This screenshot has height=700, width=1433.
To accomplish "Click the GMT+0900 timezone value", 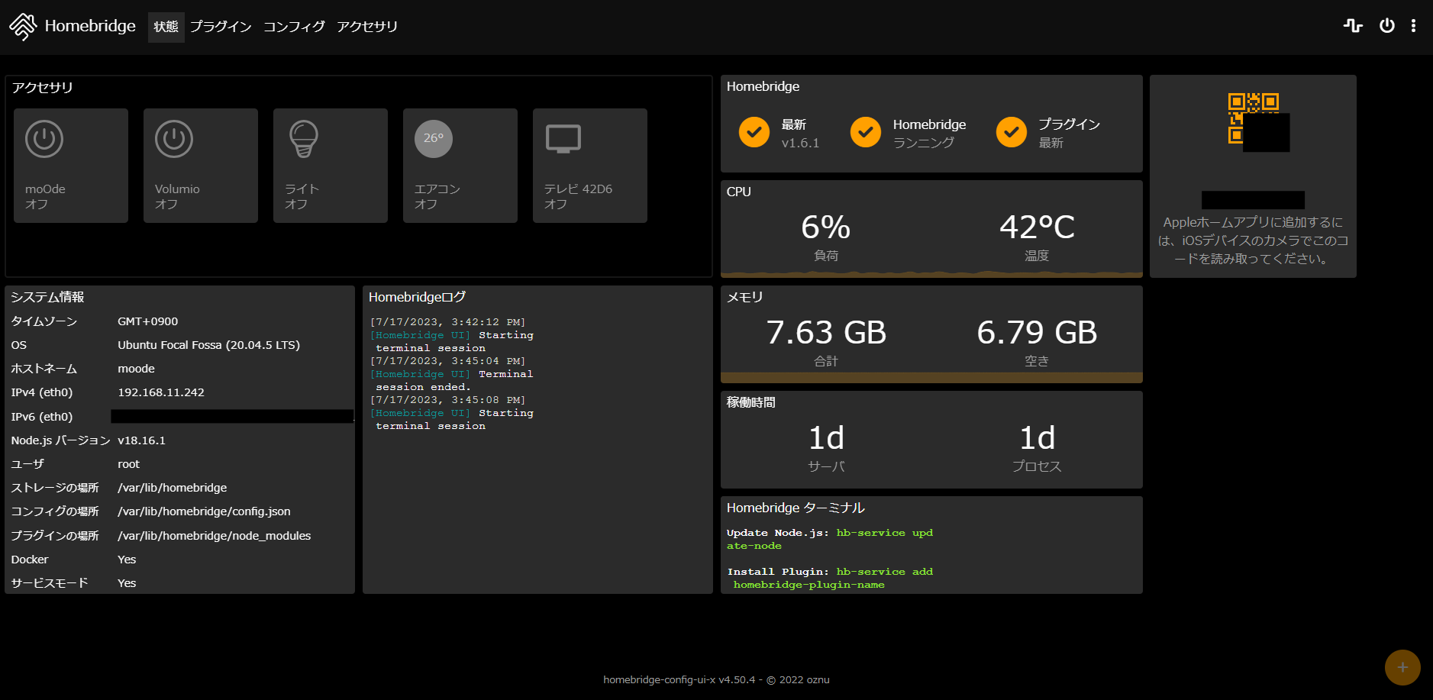I will click(148, 321).
